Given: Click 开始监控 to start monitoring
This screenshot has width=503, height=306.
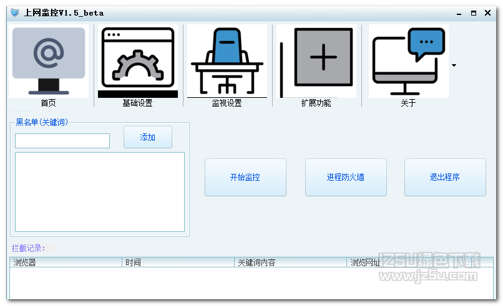Looking at the screenshot, I should (245, 177).
